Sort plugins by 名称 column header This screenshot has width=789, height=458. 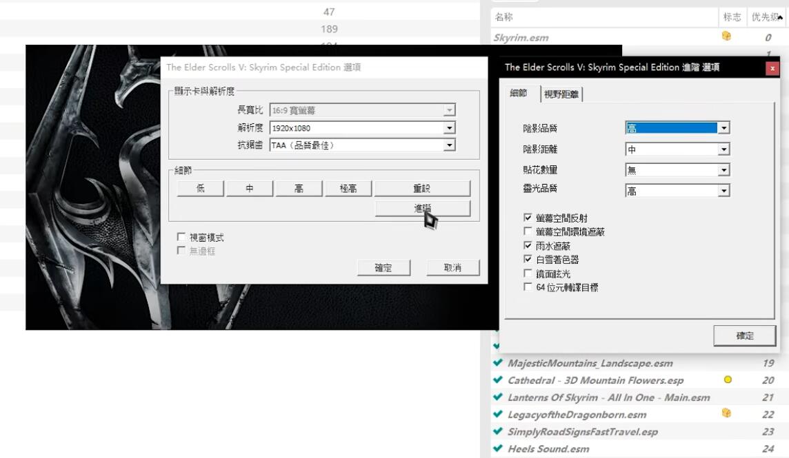pos(605,17)
